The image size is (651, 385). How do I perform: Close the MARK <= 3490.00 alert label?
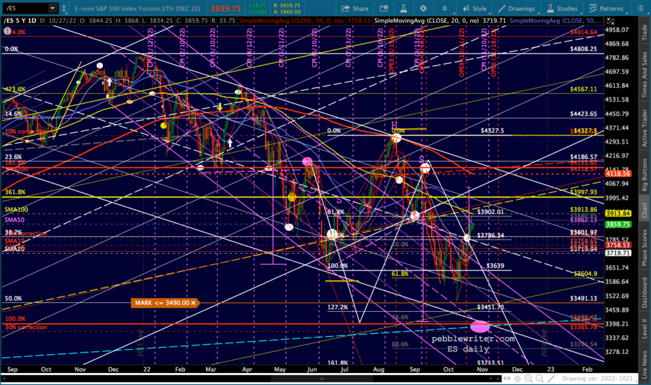click(193, 303)
